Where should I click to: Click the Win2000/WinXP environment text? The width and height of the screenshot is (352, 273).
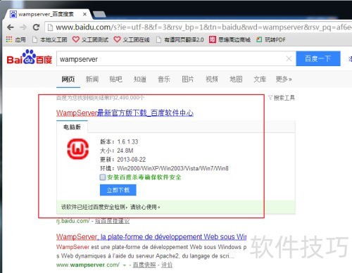click(172, 168)
